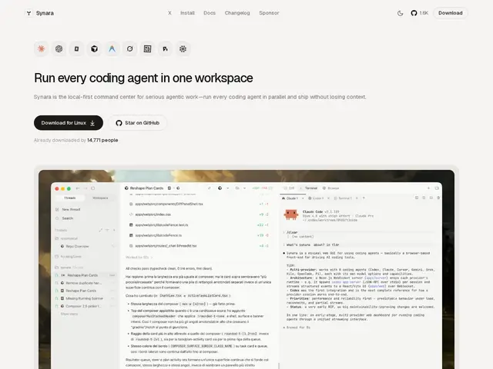The image size is (493, 369).
Task: Click New thread in preview sidebar
Action: coord(69,209)
